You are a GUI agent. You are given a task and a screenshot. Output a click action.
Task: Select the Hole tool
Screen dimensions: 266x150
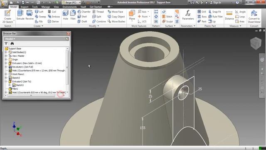coord(66,15)
